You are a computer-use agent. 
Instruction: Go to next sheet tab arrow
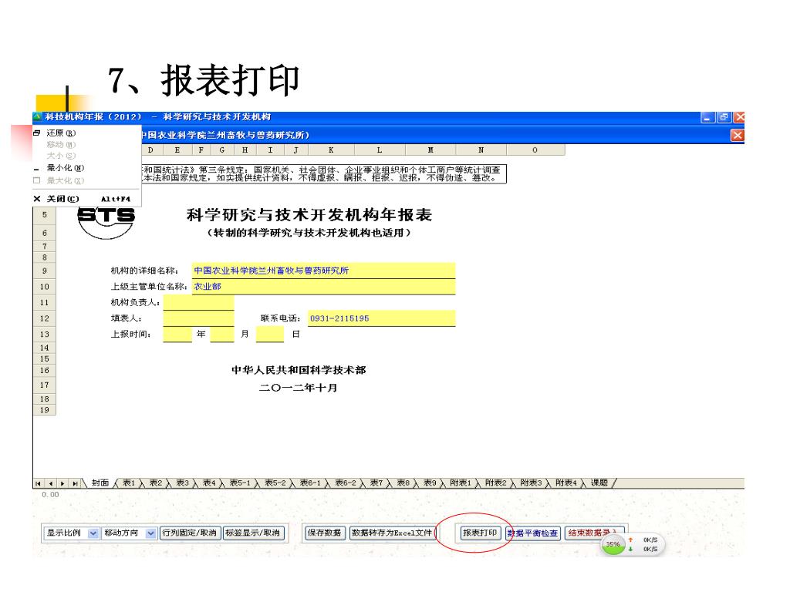click(62, 483)
